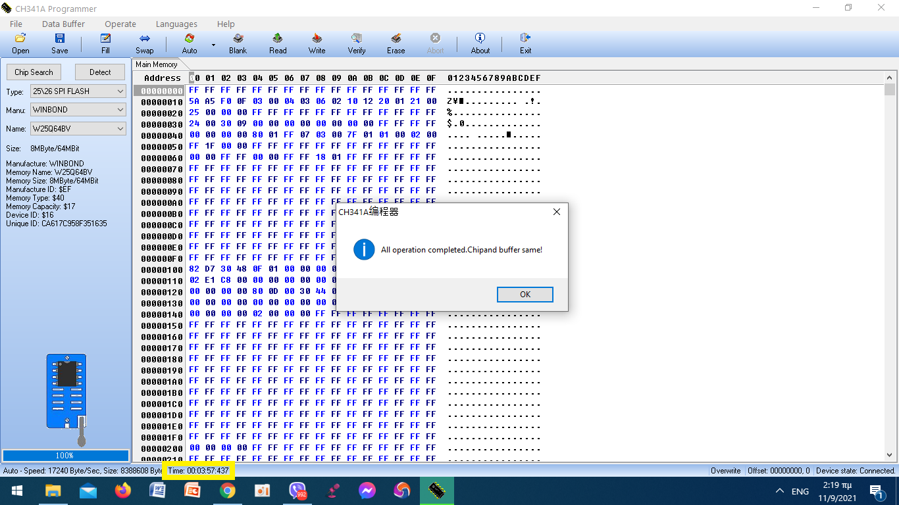
Task: Click the greyed-out Abort icon
Action: (x=435, y=43)
